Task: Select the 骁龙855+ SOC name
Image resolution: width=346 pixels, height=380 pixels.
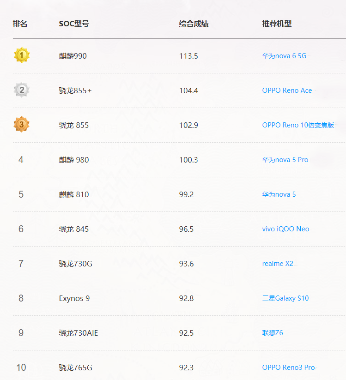Action: 75,90
